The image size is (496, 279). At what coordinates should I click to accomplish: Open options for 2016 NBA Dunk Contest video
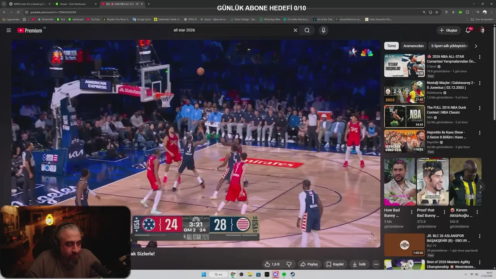point(480,108)
